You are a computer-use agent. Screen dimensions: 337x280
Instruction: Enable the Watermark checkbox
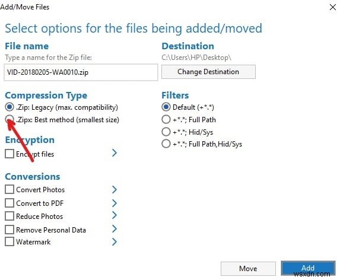click(9, 241)
